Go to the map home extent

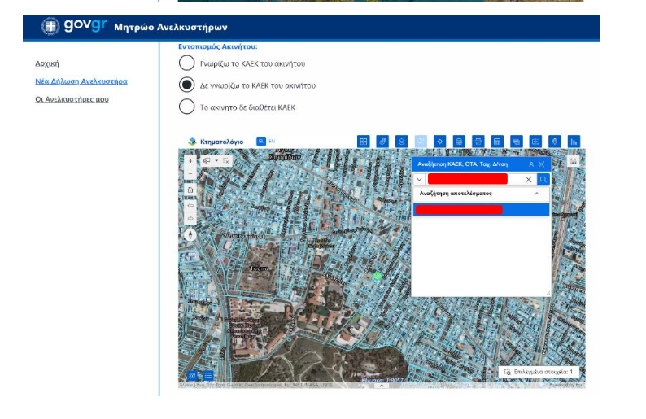[x=190, y=190]
